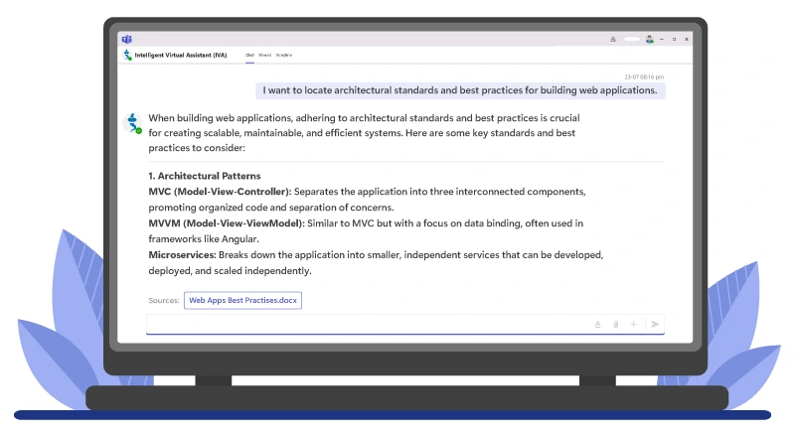Viewport: 795px width, 437px height.
Task: Click the attach file paperclip icon
Action: click(615, 324)
